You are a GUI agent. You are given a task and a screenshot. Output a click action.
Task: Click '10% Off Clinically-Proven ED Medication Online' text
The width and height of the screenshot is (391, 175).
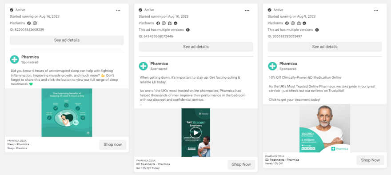tap(305, 78)
